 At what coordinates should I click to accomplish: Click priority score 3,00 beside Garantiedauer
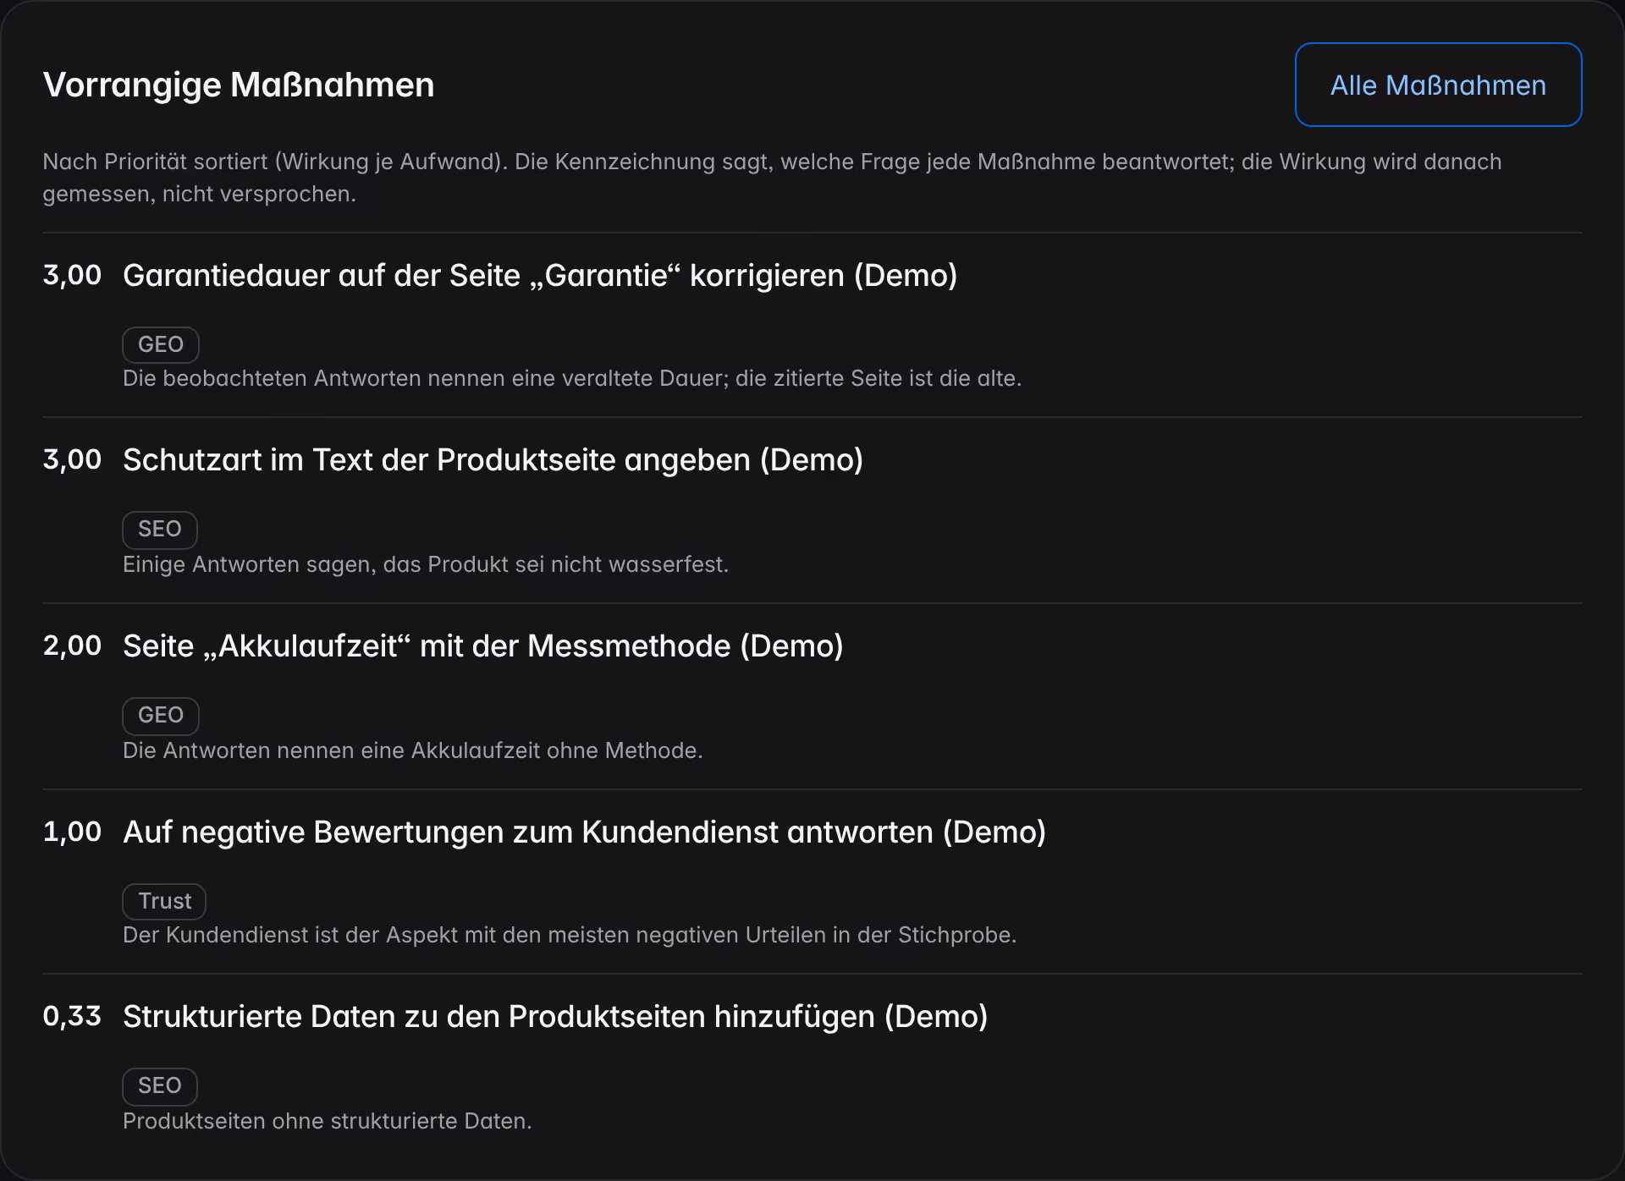tap(72, 276)
